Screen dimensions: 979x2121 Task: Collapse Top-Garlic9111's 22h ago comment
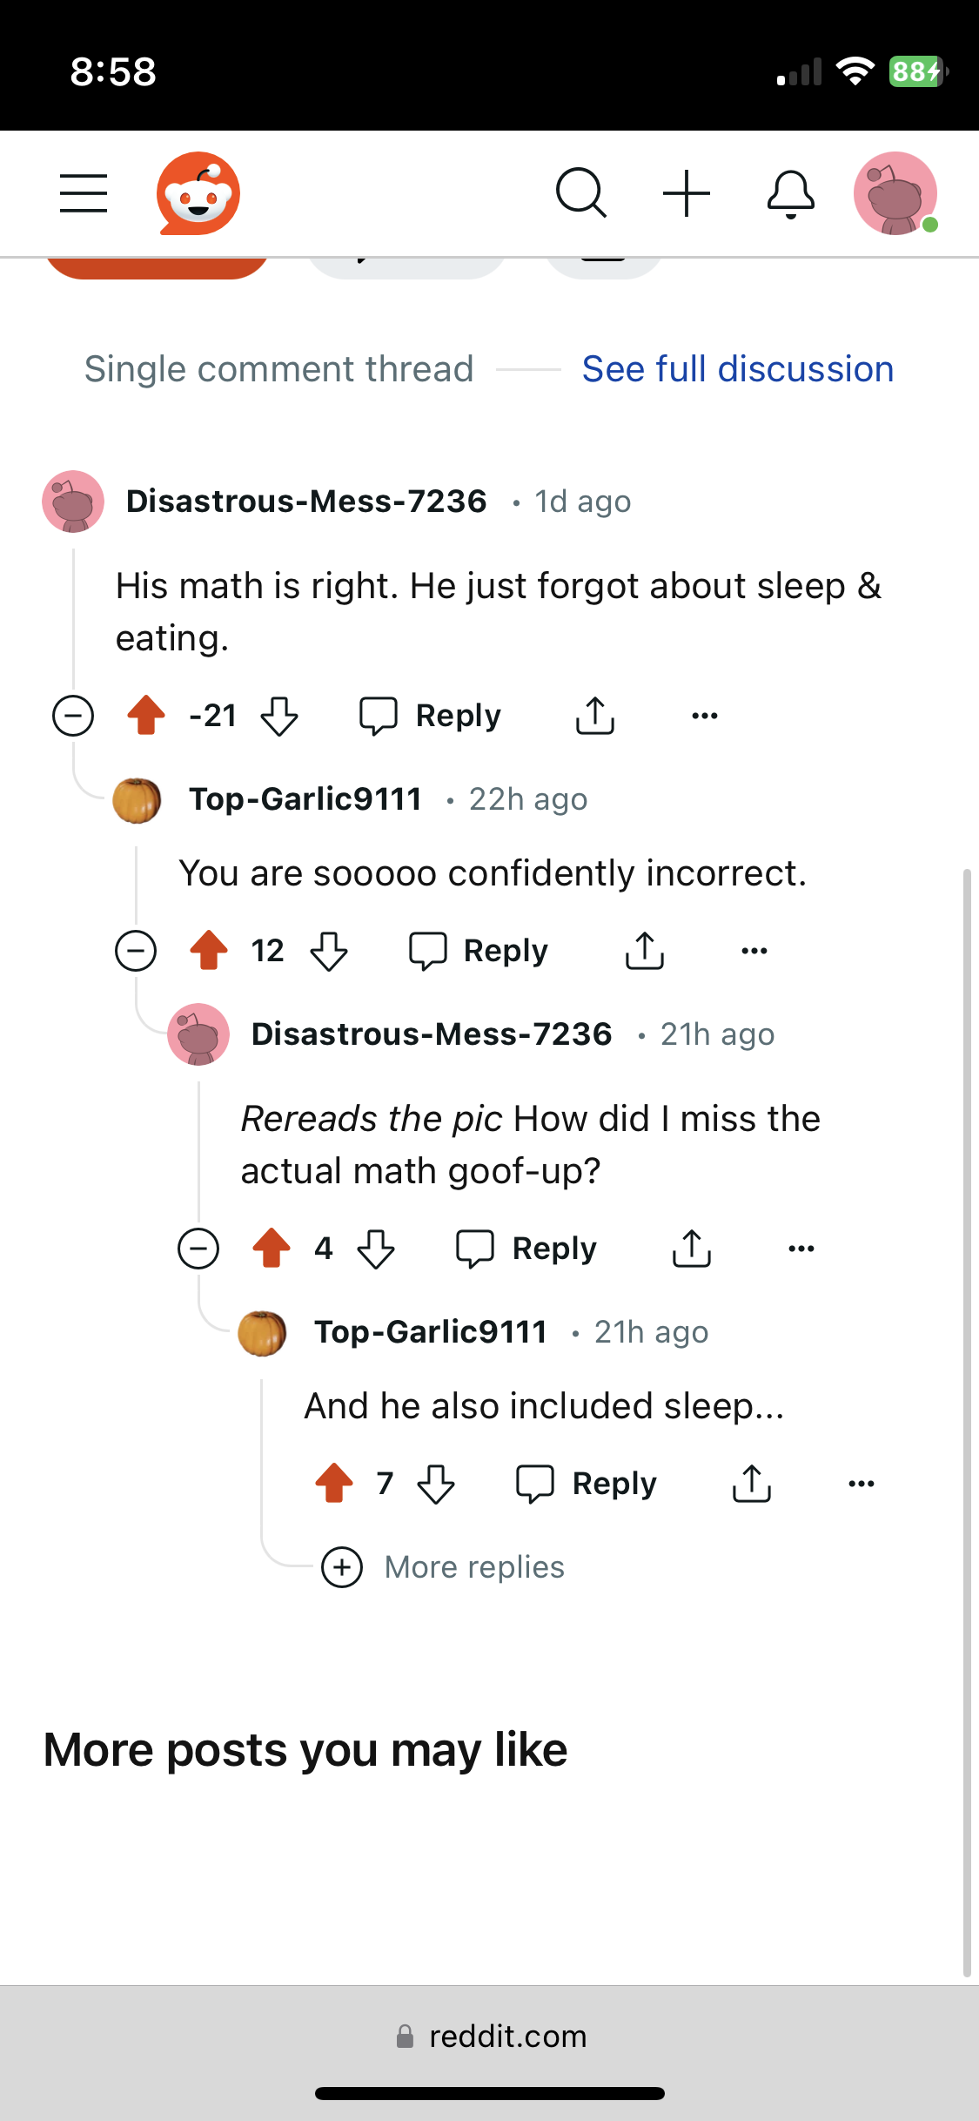tap(136, 950)
